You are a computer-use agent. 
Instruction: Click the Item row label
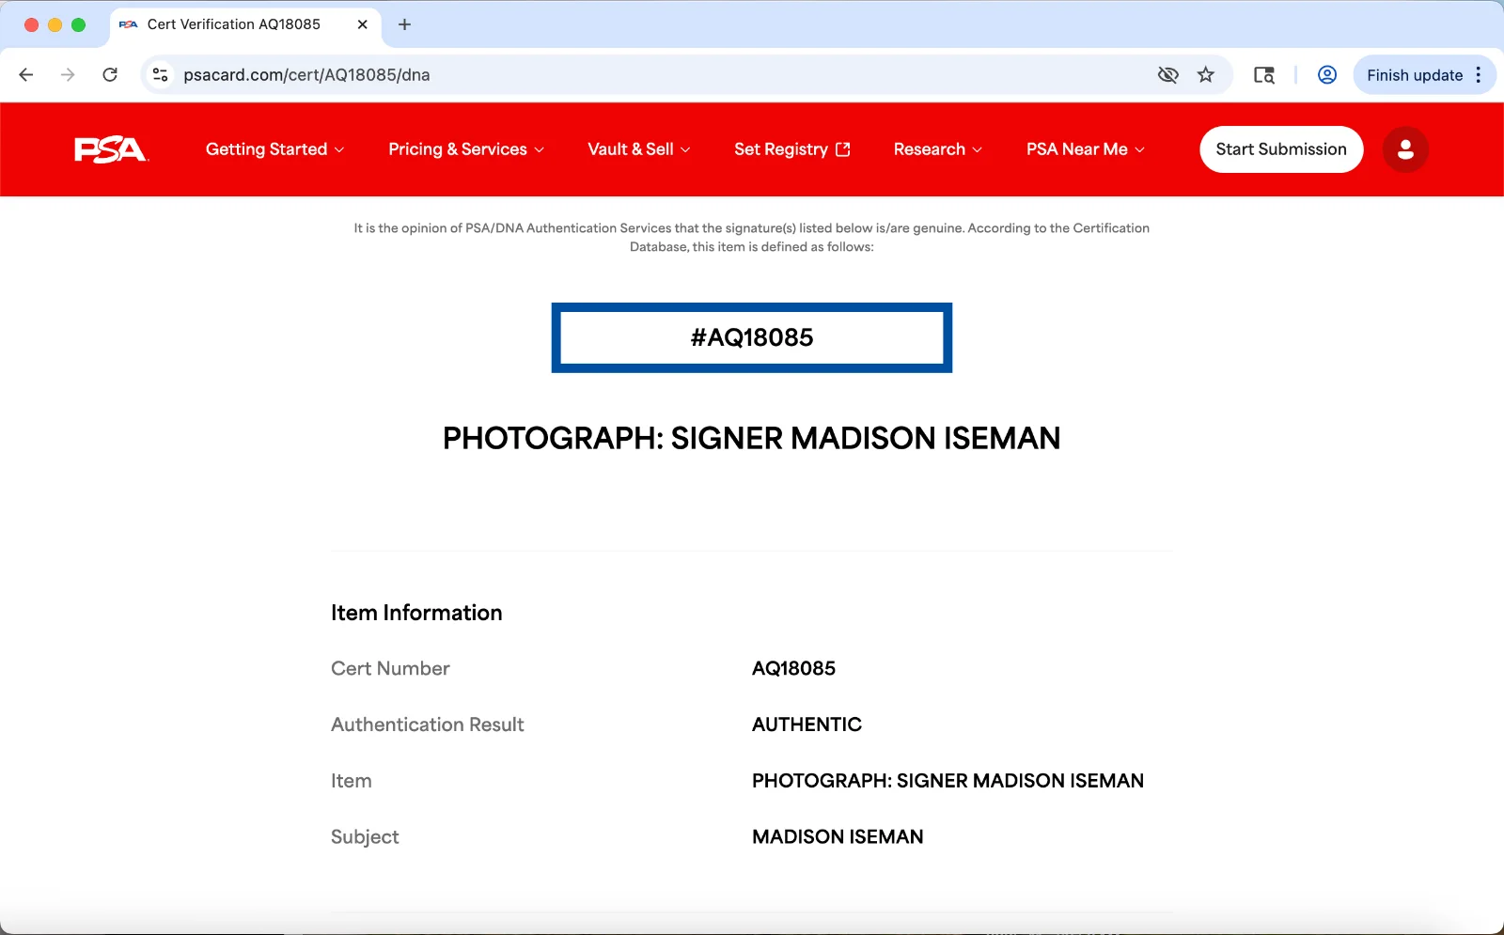tap(352, 781)
